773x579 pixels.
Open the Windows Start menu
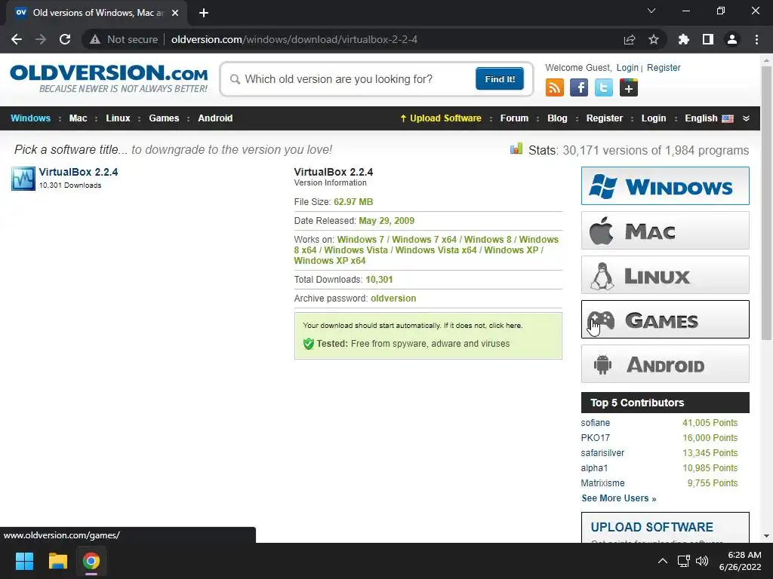tap(24, 561)
